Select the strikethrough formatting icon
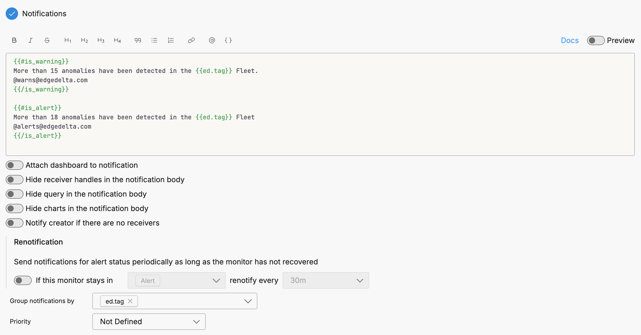641x335 pixels. tap(47, 40)
